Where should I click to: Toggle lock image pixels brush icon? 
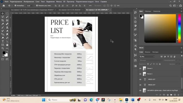151,64
